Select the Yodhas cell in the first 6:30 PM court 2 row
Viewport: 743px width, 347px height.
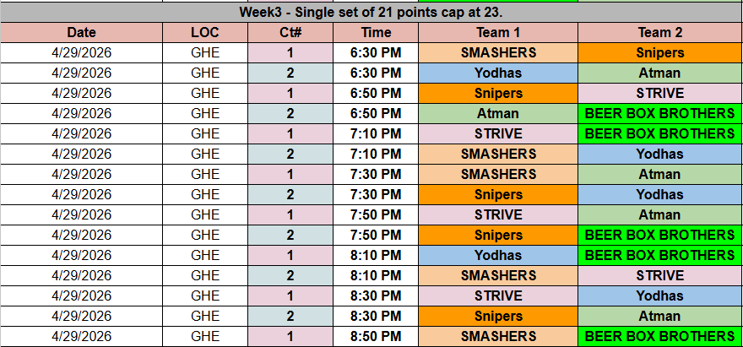click(498, 73)
